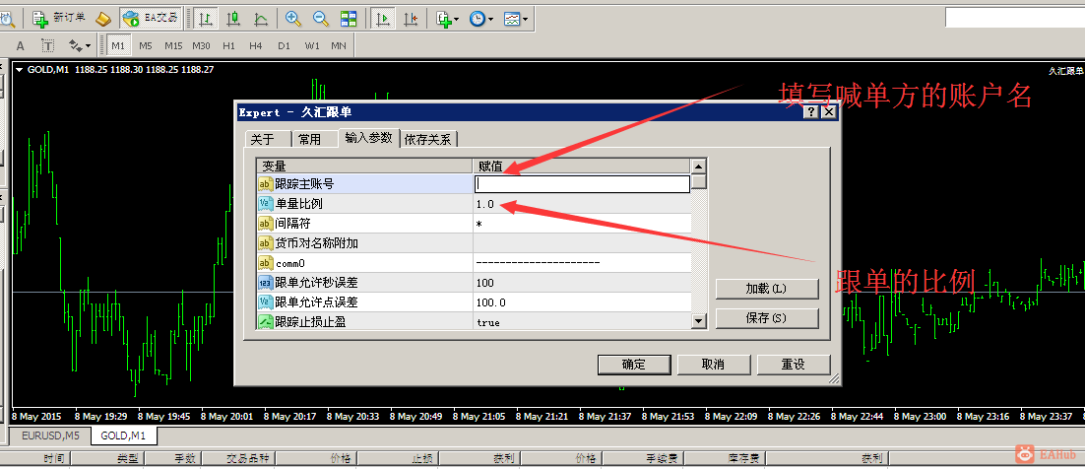Select the comm0 parameter row
The width and height of the screenshot is (1085, 469).
[474, 263]
